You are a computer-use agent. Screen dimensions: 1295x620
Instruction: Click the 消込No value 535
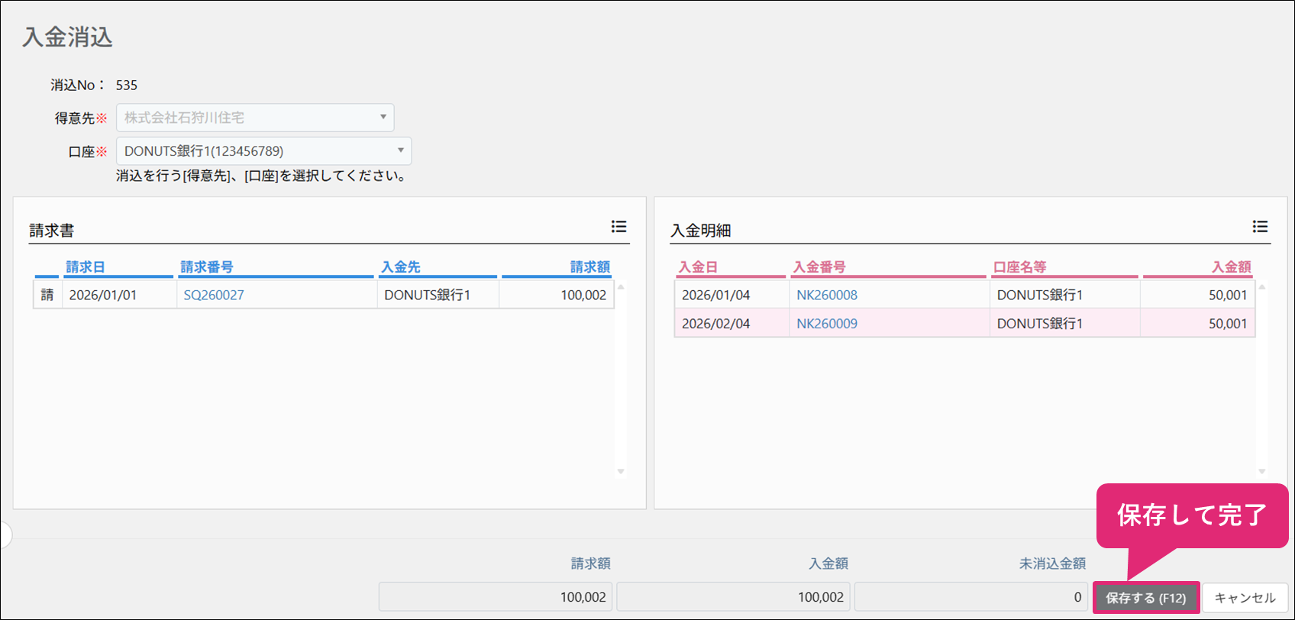tap(127, 85)
